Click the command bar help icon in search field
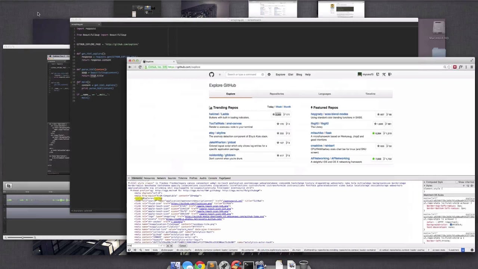Image resolution: width=478 pixels, height=269 pixels. point(263,74)
